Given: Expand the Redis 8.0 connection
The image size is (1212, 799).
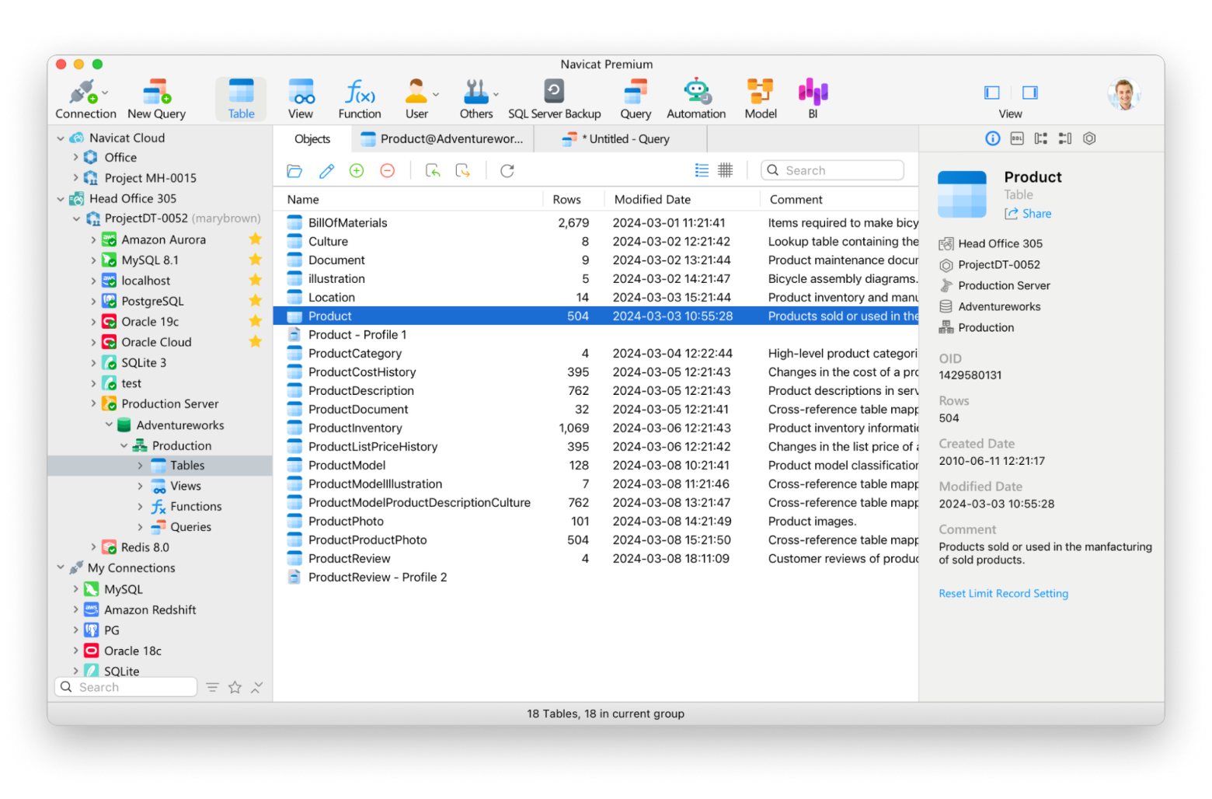Looking at the screenshot, I should pos(93,547).
